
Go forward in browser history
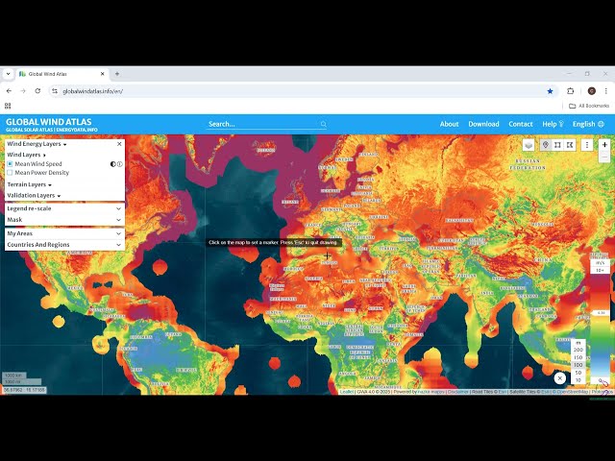(x=23, y=91)
